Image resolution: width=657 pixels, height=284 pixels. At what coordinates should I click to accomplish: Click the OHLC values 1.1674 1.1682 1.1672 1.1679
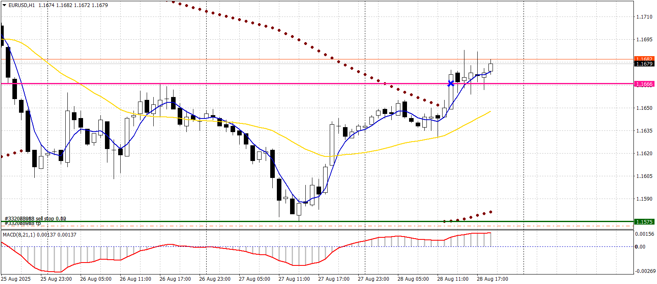pyautogui.click(x=73, y=5)
